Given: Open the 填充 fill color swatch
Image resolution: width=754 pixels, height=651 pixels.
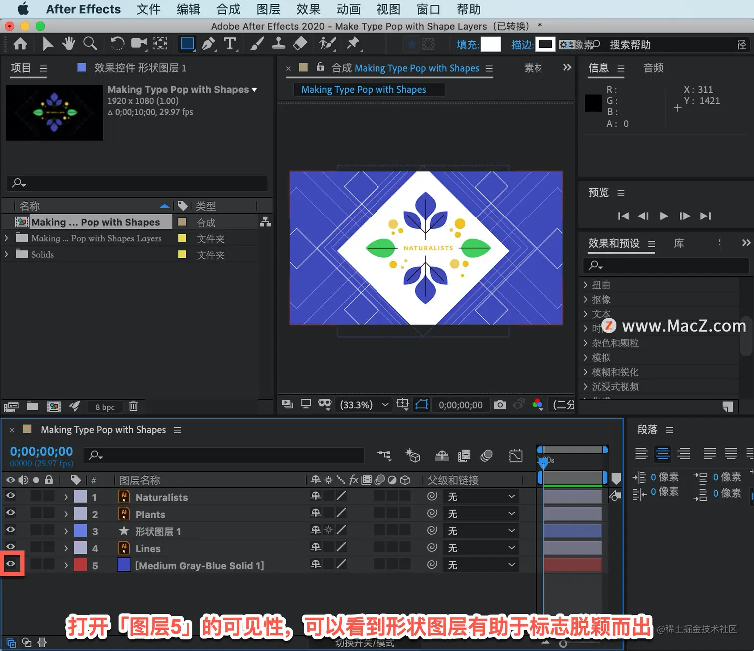Looking at the screenshot, I should click(x=490, y=44).
